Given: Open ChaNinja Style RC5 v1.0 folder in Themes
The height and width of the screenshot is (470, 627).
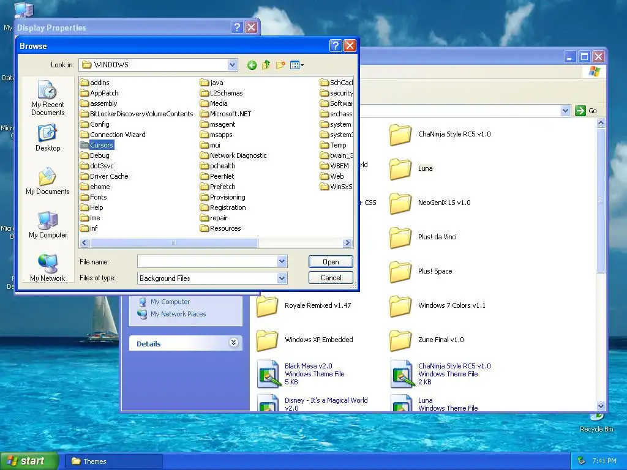Looking at the screenshot, I should [440, 134].
